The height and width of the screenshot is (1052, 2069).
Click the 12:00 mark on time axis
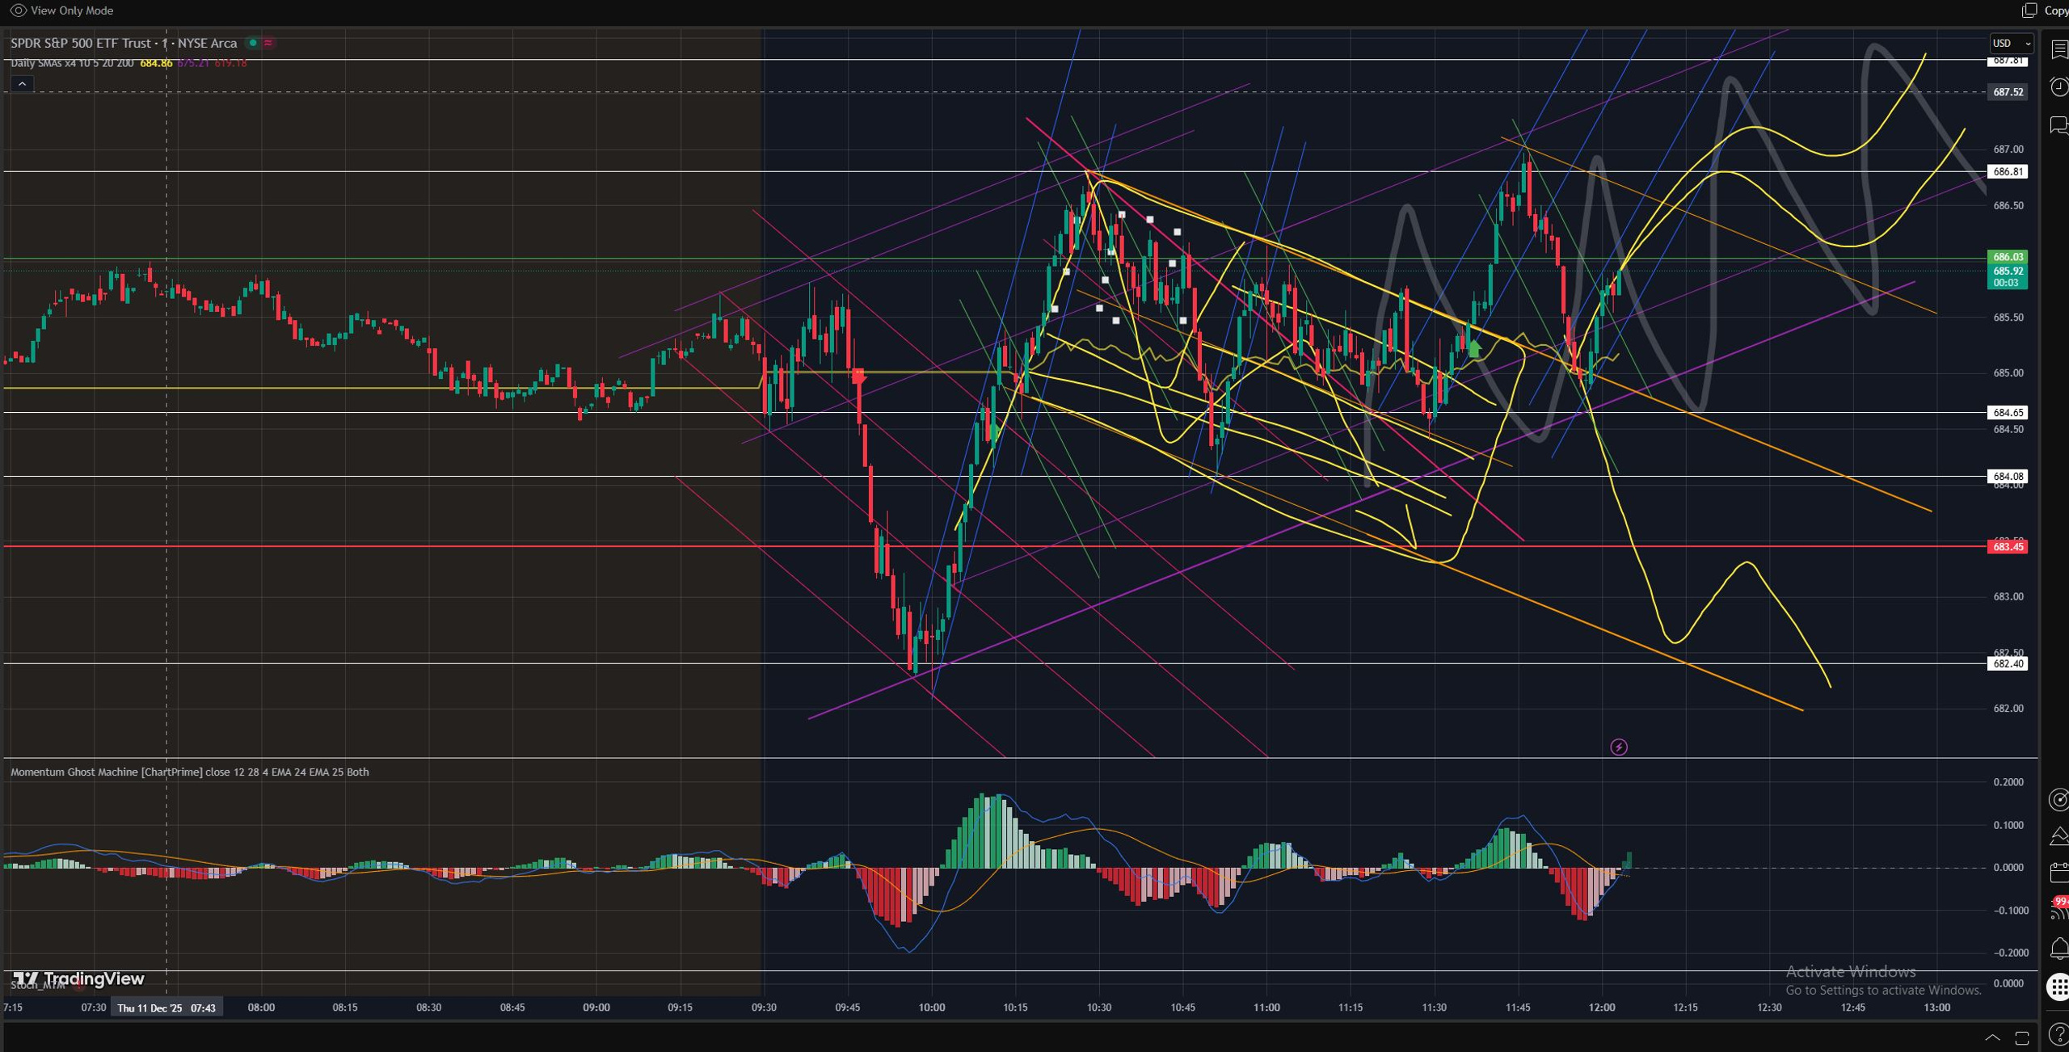[1601, 1008]
